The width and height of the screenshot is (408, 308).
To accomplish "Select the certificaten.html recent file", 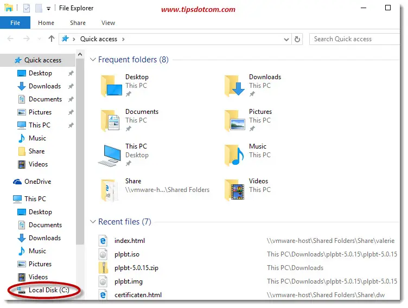I will (138, 295).
